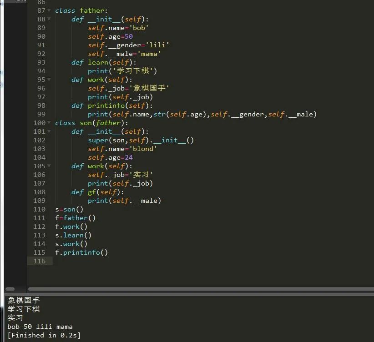Click the 'bob' string literal

coord(140,28)
